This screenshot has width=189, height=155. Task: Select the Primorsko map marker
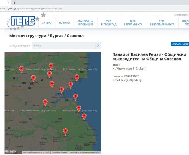coord(79,109)
